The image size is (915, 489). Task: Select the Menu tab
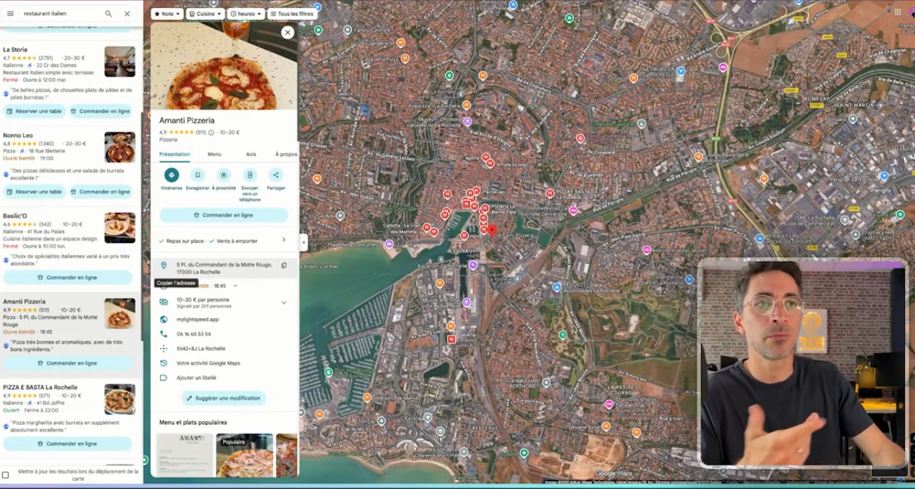(214, 154)
